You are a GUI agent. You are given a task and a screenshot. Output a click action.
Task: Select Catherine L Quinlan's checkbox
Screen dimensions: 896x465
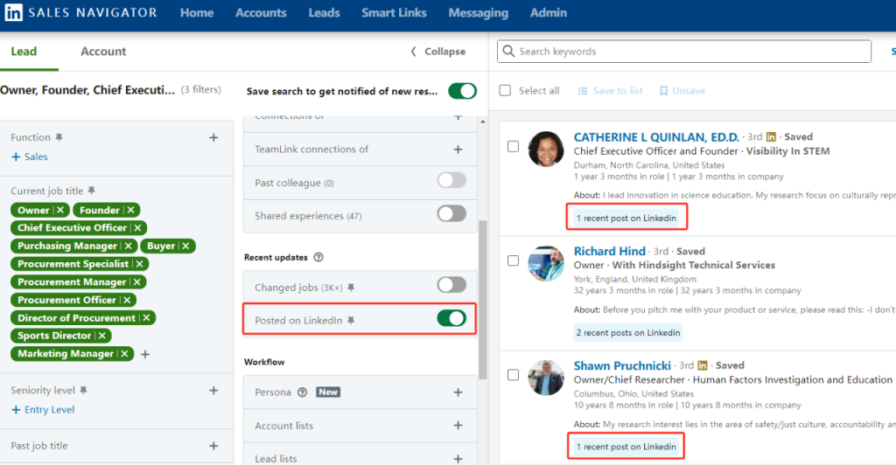coord(513,147)
